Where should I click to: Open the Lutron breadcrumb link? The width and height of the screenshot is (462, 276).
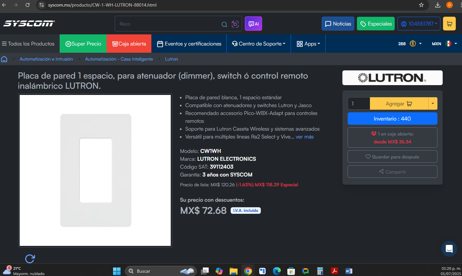[171, 59]
